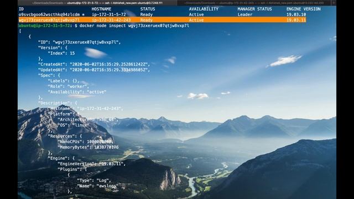Click the "ID" JSON line value
Screen dimensions: 354x199
[87, 42]
